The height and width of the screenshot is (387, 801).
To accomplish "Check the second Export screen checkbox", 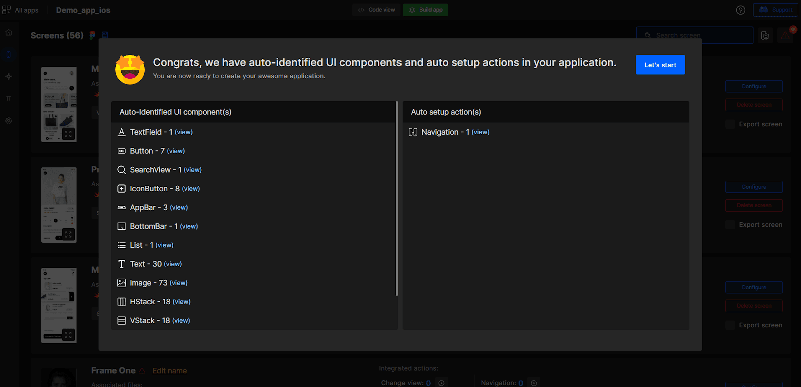I will click(730, 225).
